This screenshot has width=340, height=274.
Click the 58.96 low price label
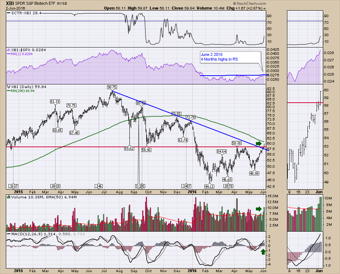[x=146, y=150]
